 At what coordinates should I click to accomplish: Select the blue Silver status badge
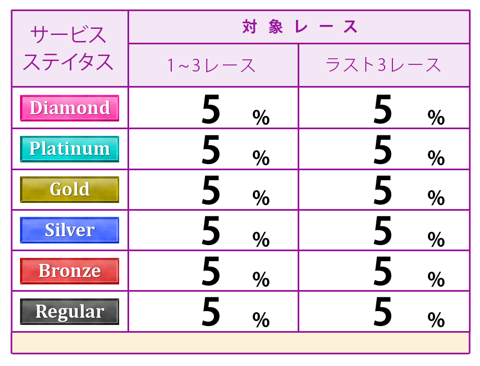69,230
